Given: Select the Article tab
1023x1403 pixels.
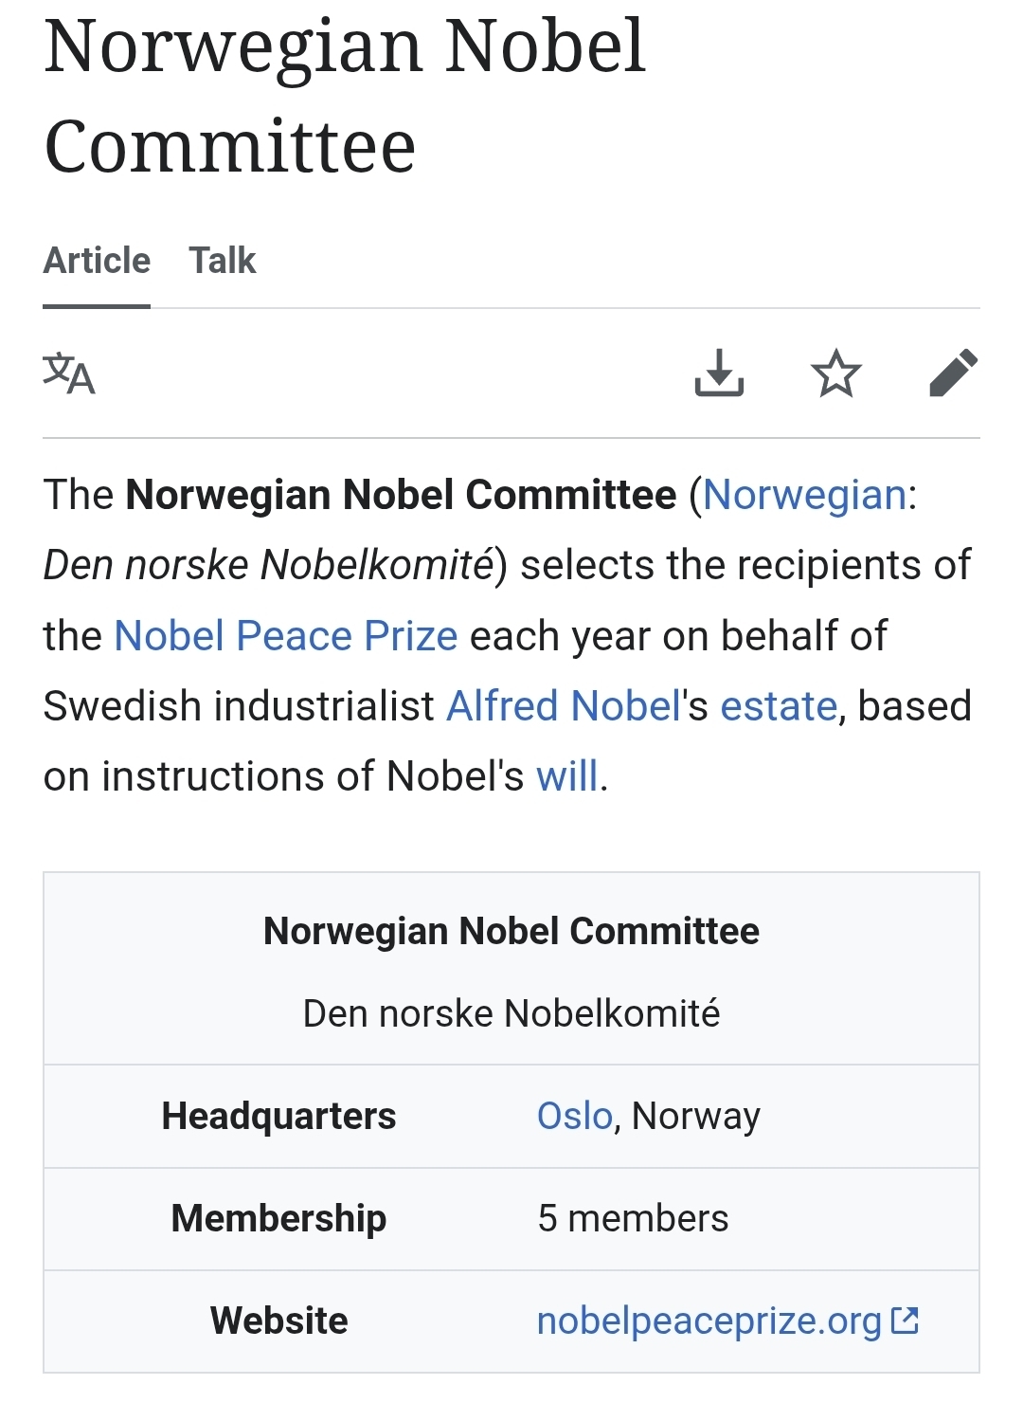Looking at the screenshot, I should pyautogui.click(x=97, y=261).
